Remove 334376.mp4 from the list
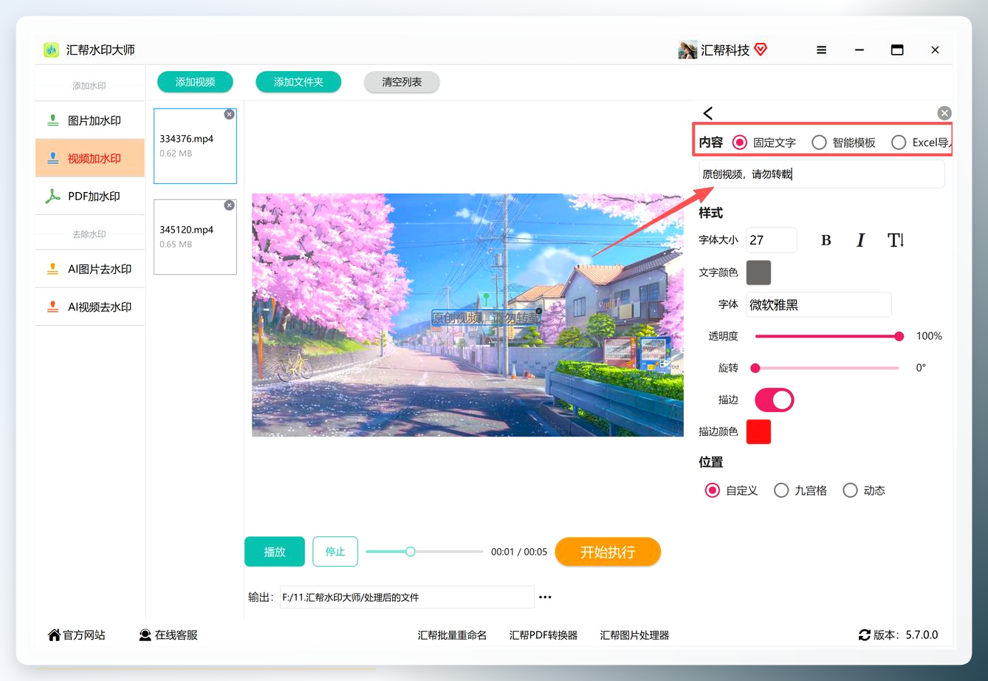Screen dimensions: 988x681 (x=230, y=114)
